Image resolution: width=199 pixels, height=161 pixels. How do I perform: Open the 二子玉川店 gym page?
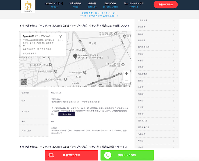pos(157,20)
